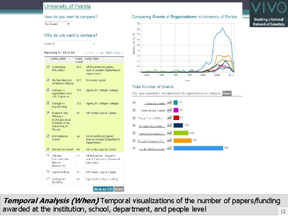Click the 'Total Number of Grants' heading
288x216 pixels.
(x=153, y=87)
